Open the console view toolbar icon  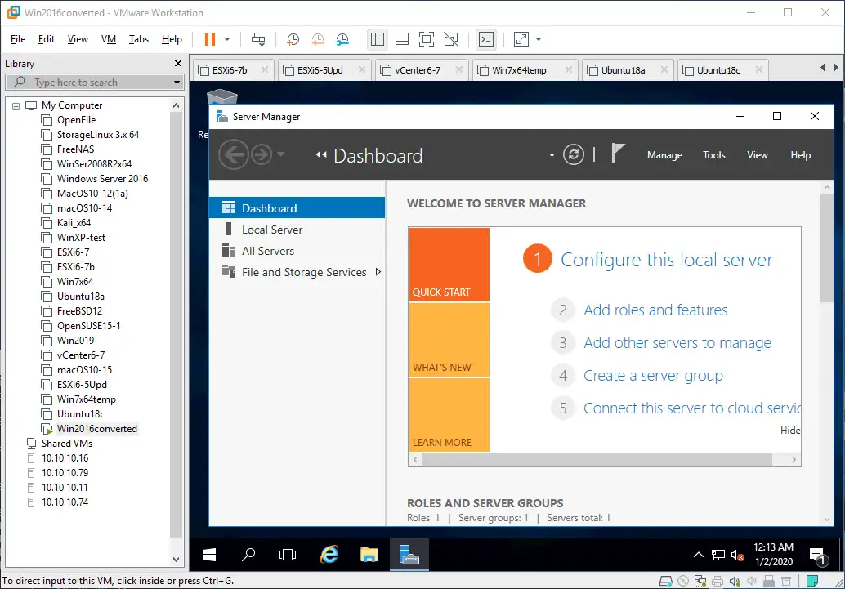(486, 39)
